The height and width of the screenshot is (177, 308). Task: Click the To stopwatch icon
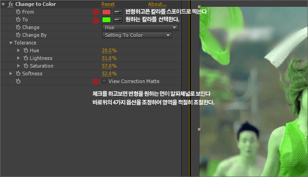tap(18, 20)
